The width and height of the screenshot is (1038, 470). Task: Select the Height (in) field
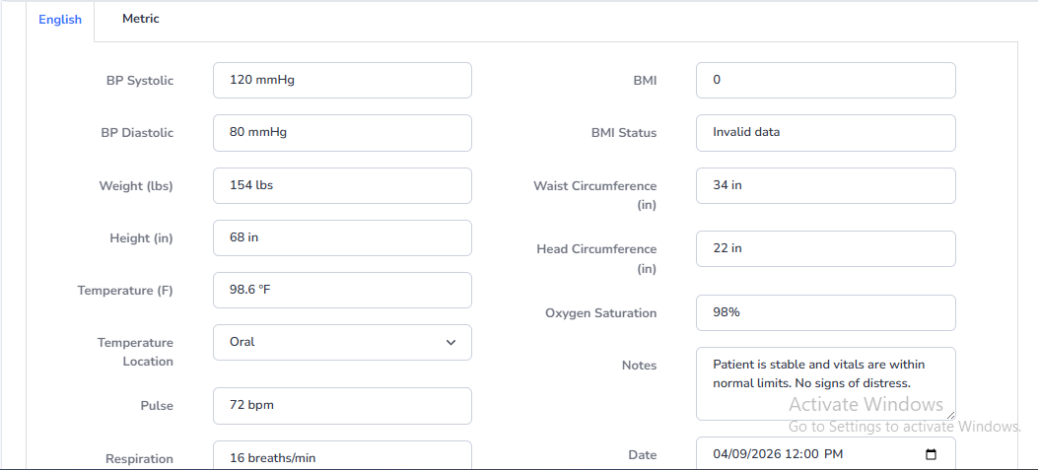tap(342, 237)
